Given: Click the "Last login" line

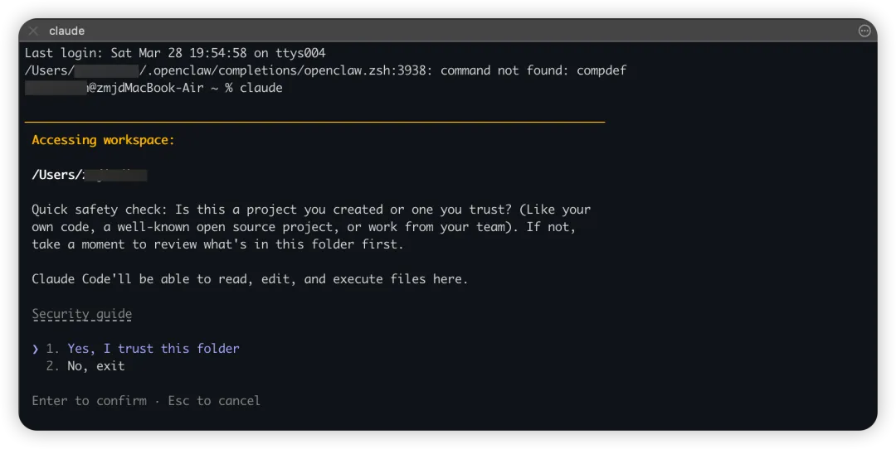Looking at the screenshot, I should (x=175, y=53).
